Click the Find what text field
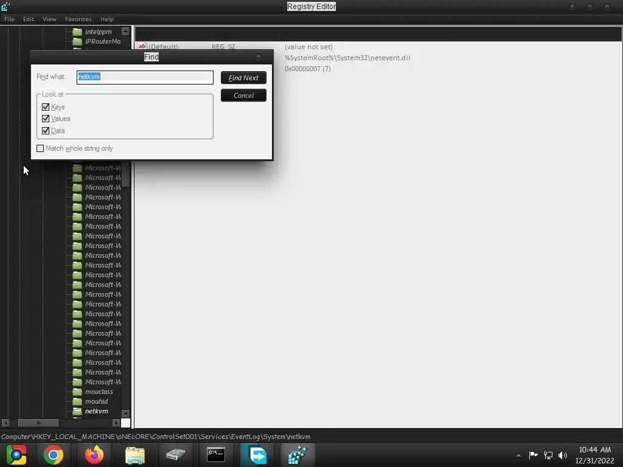The height and width of the screenshot is (467, 623). click(145, 77)
